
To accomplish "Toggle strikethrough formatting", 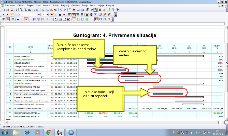I will 64,15.
